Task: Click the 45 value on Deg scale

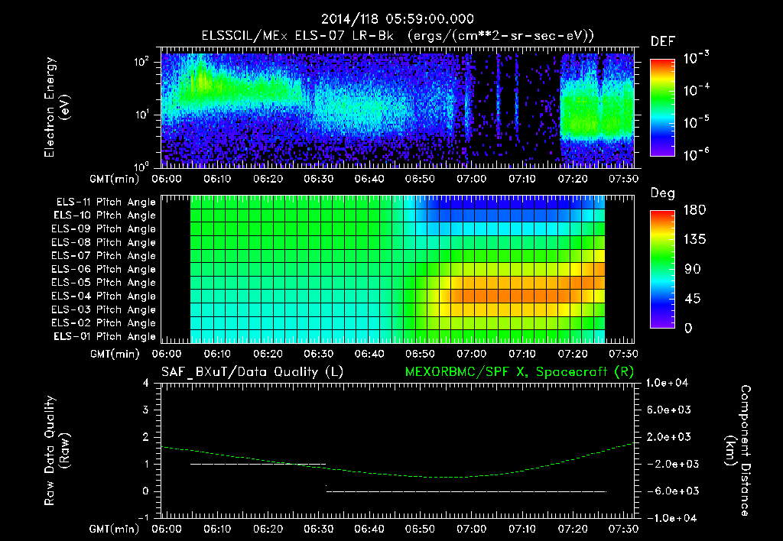Action: (x=692, y=299)
